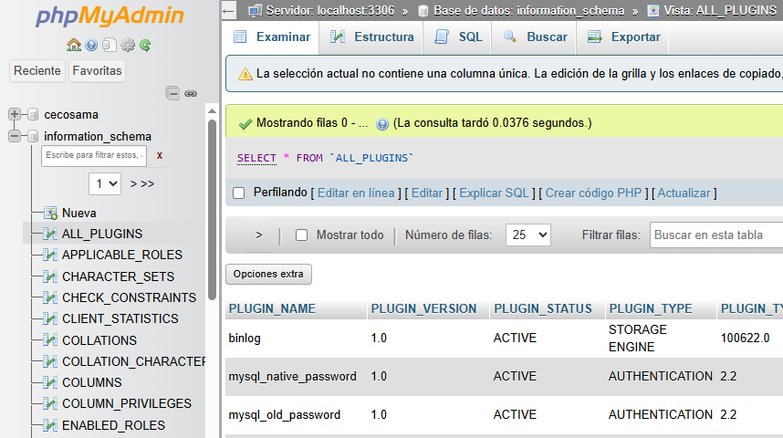Collapse the information_schema database node

coord(15,136)
